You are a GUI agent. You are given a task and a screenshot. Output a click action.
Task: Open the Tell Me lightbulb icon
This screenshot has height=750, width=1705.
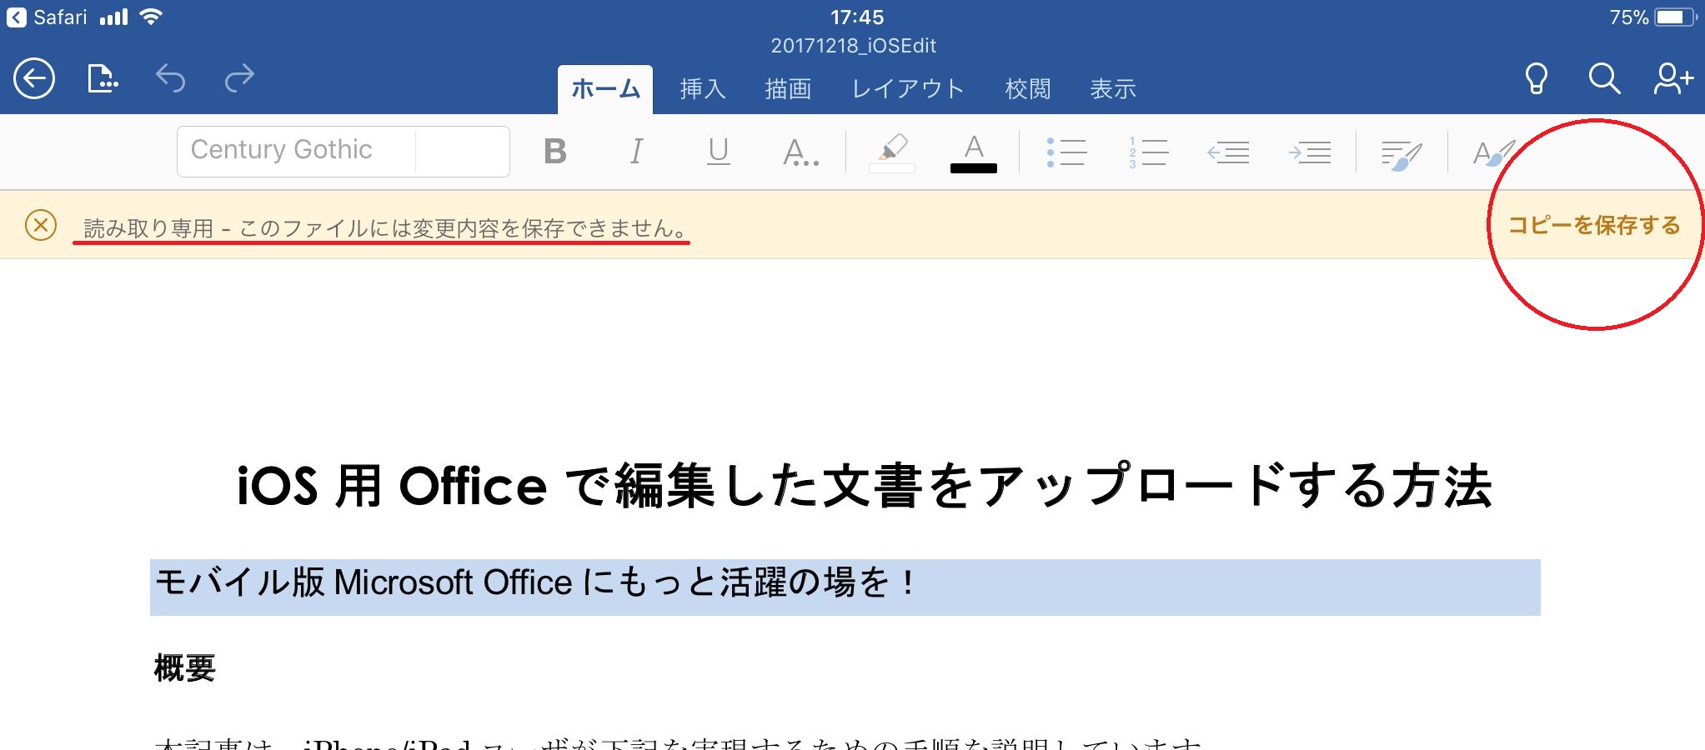(x=1536, y=79)
